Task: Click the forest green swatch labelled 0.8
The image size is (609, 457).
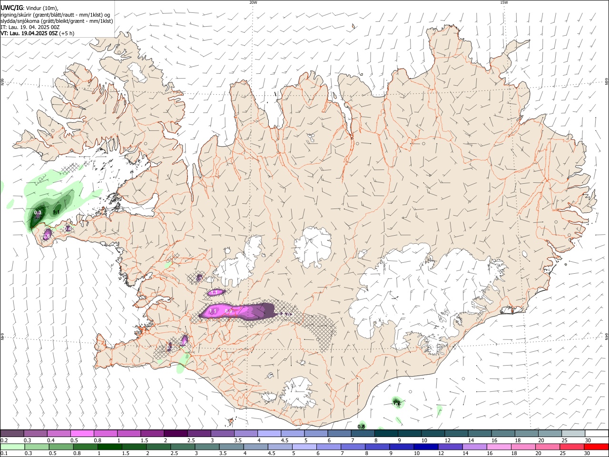Action: coord(86,447)
